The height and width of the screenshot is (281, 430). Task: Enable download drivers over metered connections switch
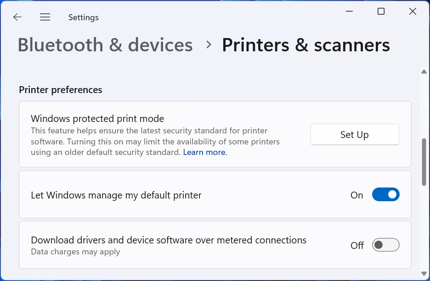pos(385,245)
